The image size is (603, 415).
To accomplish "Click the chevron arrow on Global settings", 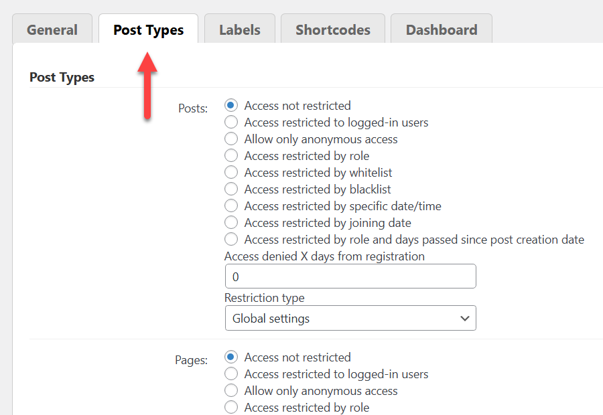I will coord(465,318).
